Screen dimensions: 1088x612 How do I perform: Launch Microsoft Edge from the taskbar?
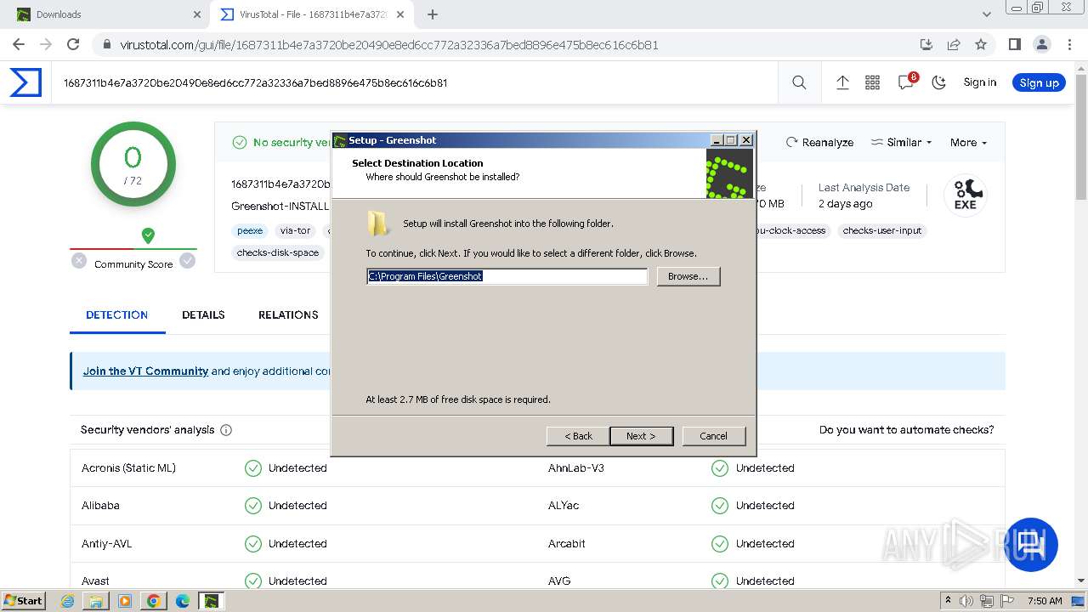click(183, 601)
